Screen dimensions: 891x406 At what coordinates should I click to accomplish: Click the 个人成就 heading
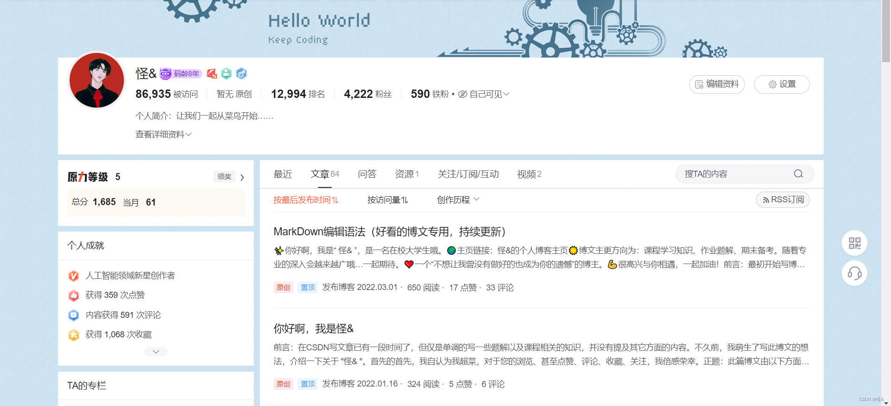coord(86,245)
